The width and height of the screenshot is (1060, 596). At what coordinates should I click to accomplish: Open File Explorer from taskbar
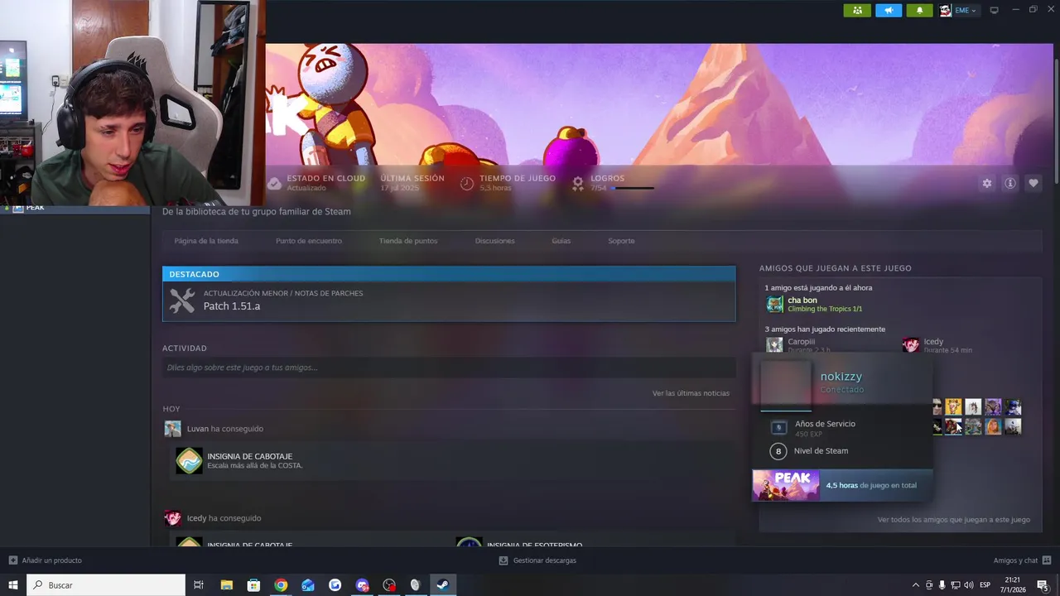226,585
